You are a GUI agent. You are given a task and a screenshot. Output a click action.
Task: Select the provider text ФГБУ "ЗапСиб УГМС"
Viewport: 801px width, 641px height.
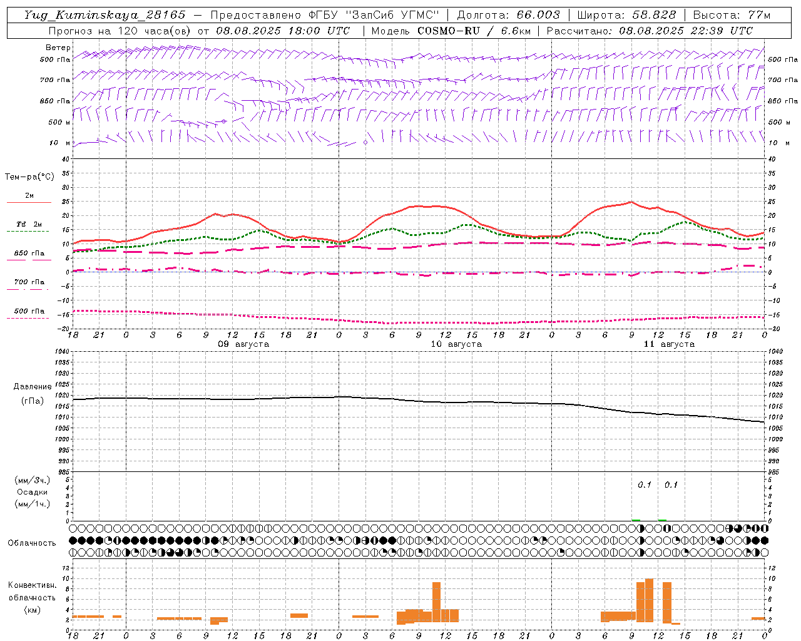tap(373, 15)
